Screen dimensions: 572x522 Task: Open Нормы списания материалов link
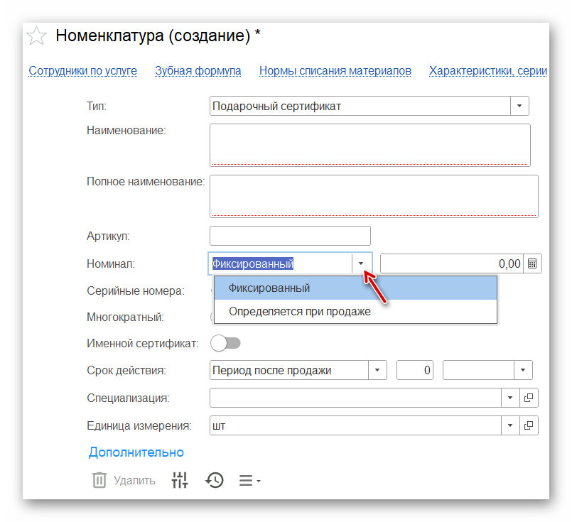pos(335,71)
